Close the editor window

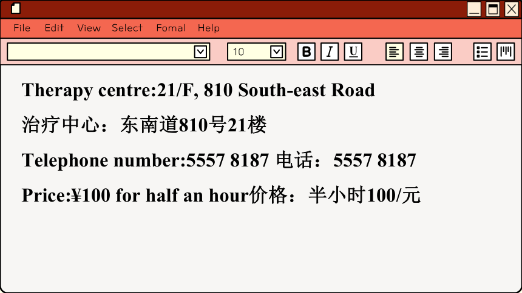(512, 9)
